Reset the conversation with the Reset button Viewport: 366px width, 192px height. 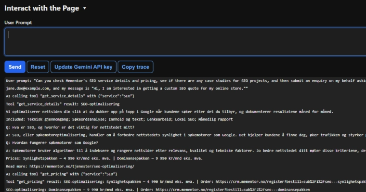(38, 67)
